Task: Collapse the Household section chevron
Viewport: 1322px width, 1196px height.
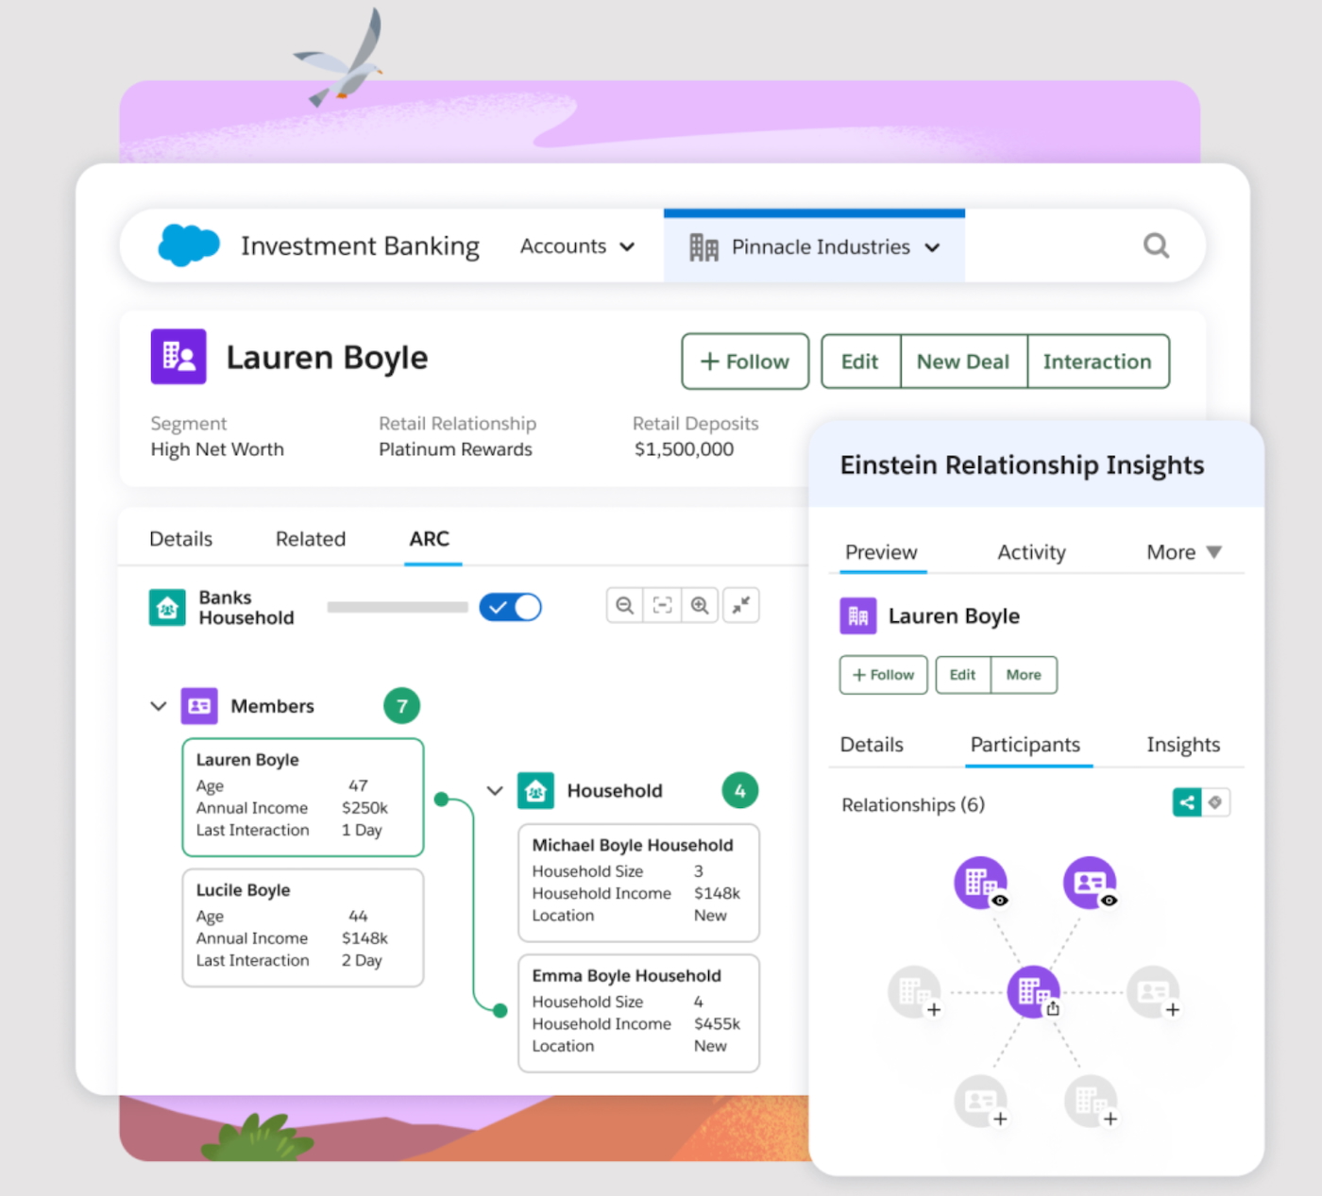Action: [x=495, y=791]
